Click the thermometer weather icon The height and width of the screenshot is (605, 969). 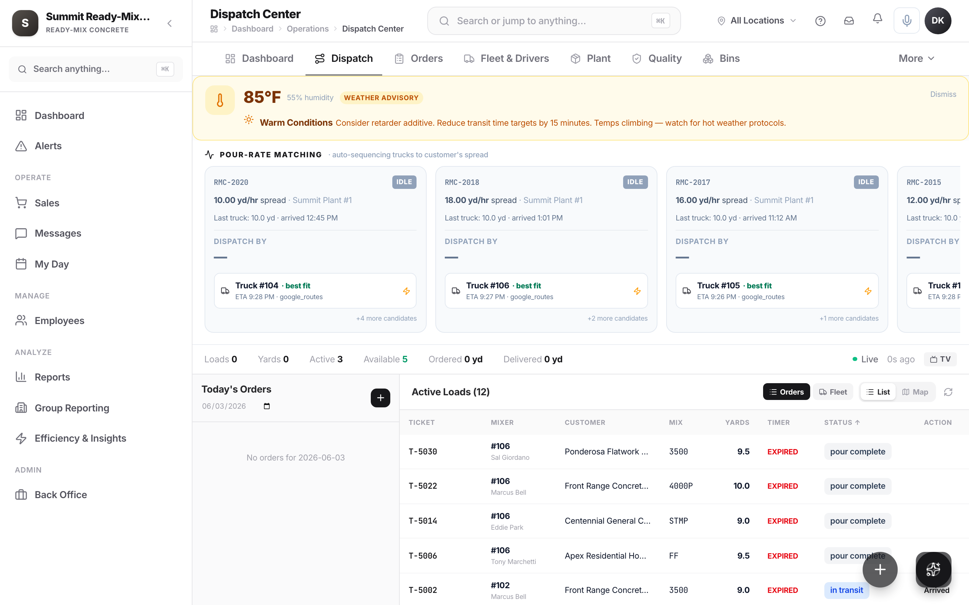click(x=220, y=100)
